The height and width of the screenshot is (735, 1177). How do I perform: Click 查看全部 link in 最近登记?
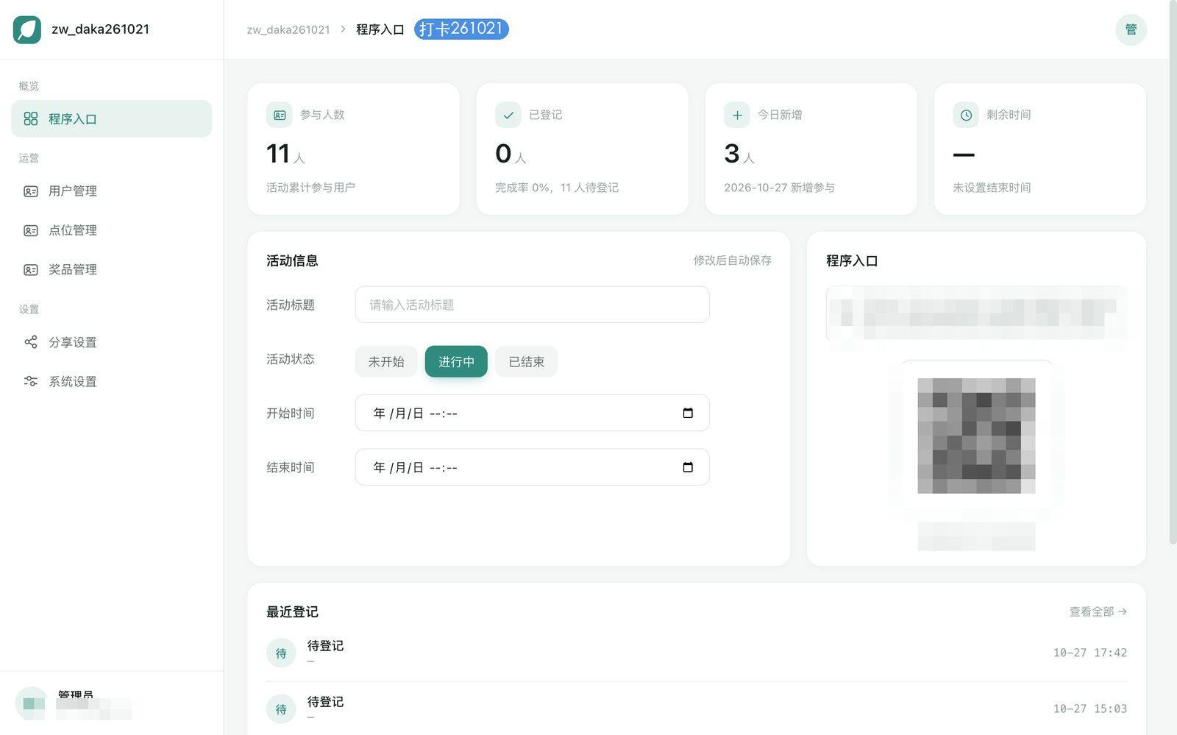click(x=1098, y=611)
